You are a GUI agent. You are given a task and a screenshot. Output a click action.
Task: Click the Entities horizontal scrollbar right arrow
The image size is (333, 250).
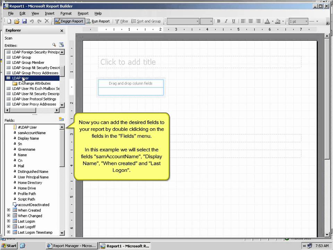pyautogui.click(x=57, y=110)
